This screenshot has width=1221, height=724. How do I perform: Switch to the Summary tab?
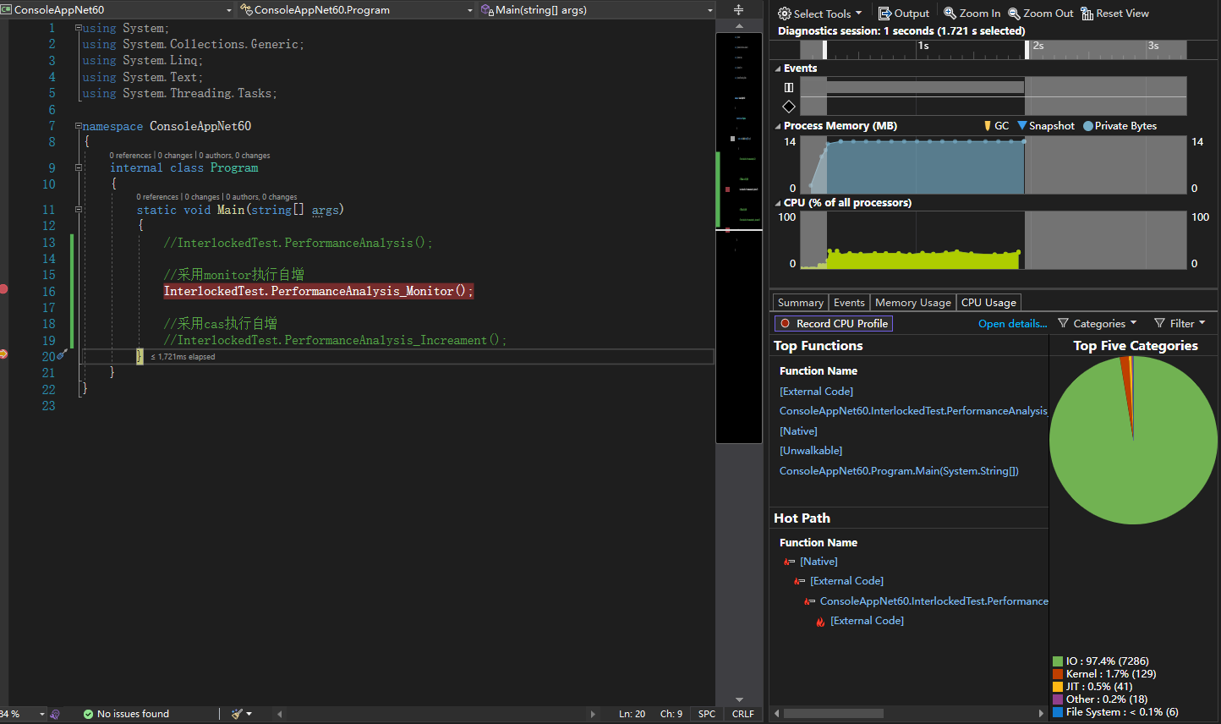tap(800, 303)
